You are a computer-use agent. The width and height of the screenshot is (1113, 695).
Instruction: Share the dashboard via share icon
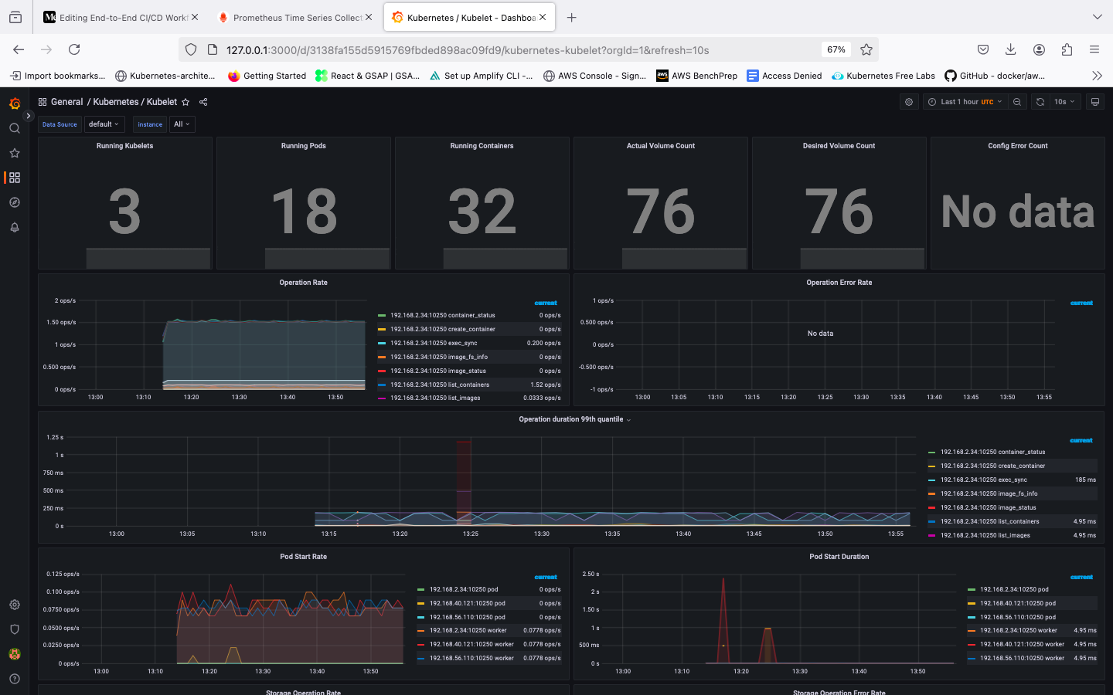(203, 102)
